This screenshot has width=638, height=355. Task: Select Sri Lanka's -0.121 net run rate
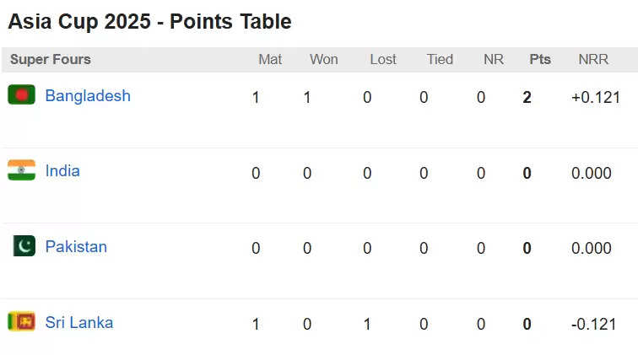[593, 324]
